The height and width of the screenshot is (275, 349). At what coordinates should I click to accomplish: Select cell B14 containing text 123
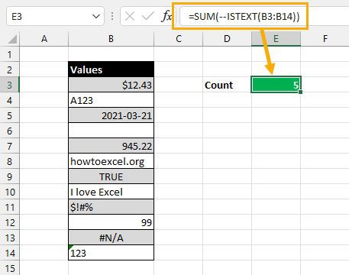pyautogui.click(x=111, y=253)
